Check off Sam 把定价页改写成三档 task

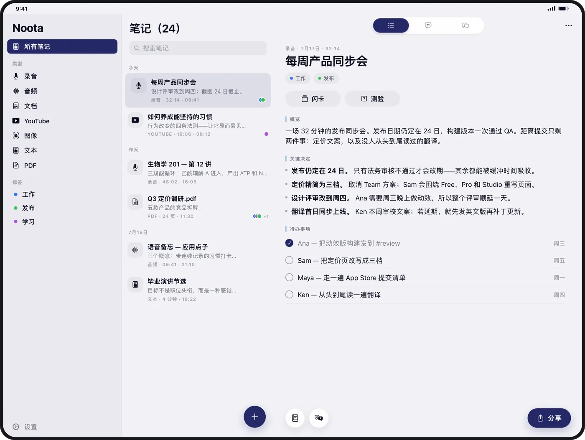click(x=289, y=260)
